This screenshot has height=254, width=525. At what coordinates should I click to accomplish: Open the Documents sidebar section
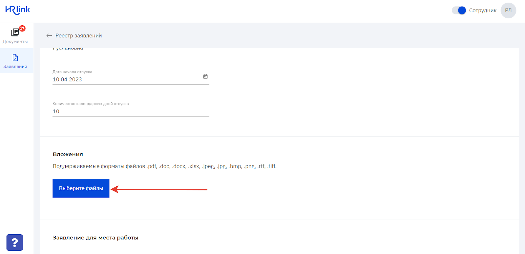click(x=15, y=35)
